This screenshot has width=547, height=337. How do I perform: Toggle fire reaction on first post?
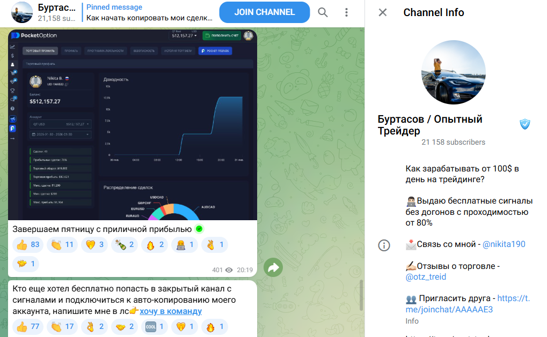click(x=155, y=245)
